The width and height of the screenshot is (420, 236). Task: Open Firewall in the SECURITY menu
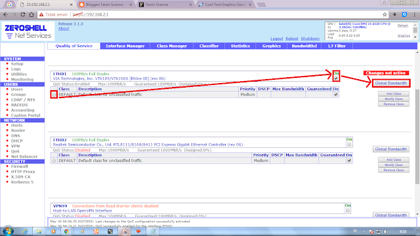pyautogui.click(x=19, y=166)
